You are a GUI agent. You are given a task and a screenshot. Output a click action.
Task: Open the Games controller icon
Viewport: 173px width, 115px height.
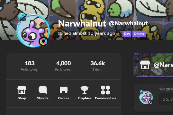pos(64,90)
